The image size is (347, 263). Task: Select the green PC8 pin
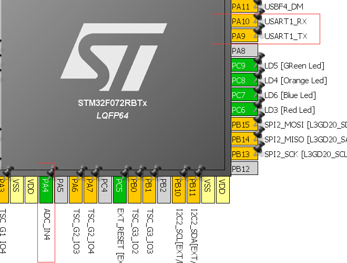244,80
